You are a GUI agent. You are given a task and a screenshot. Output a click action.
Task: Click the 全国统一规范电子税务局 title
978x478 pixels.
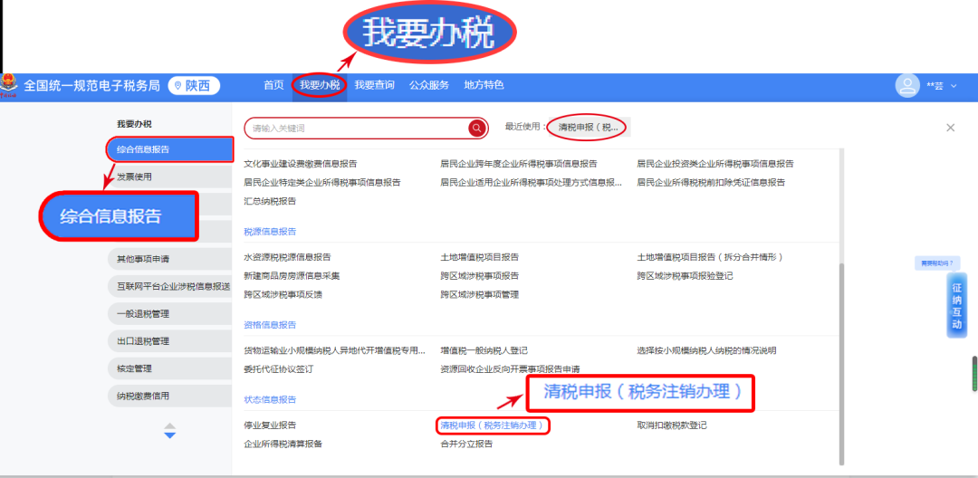pos(92,86)
